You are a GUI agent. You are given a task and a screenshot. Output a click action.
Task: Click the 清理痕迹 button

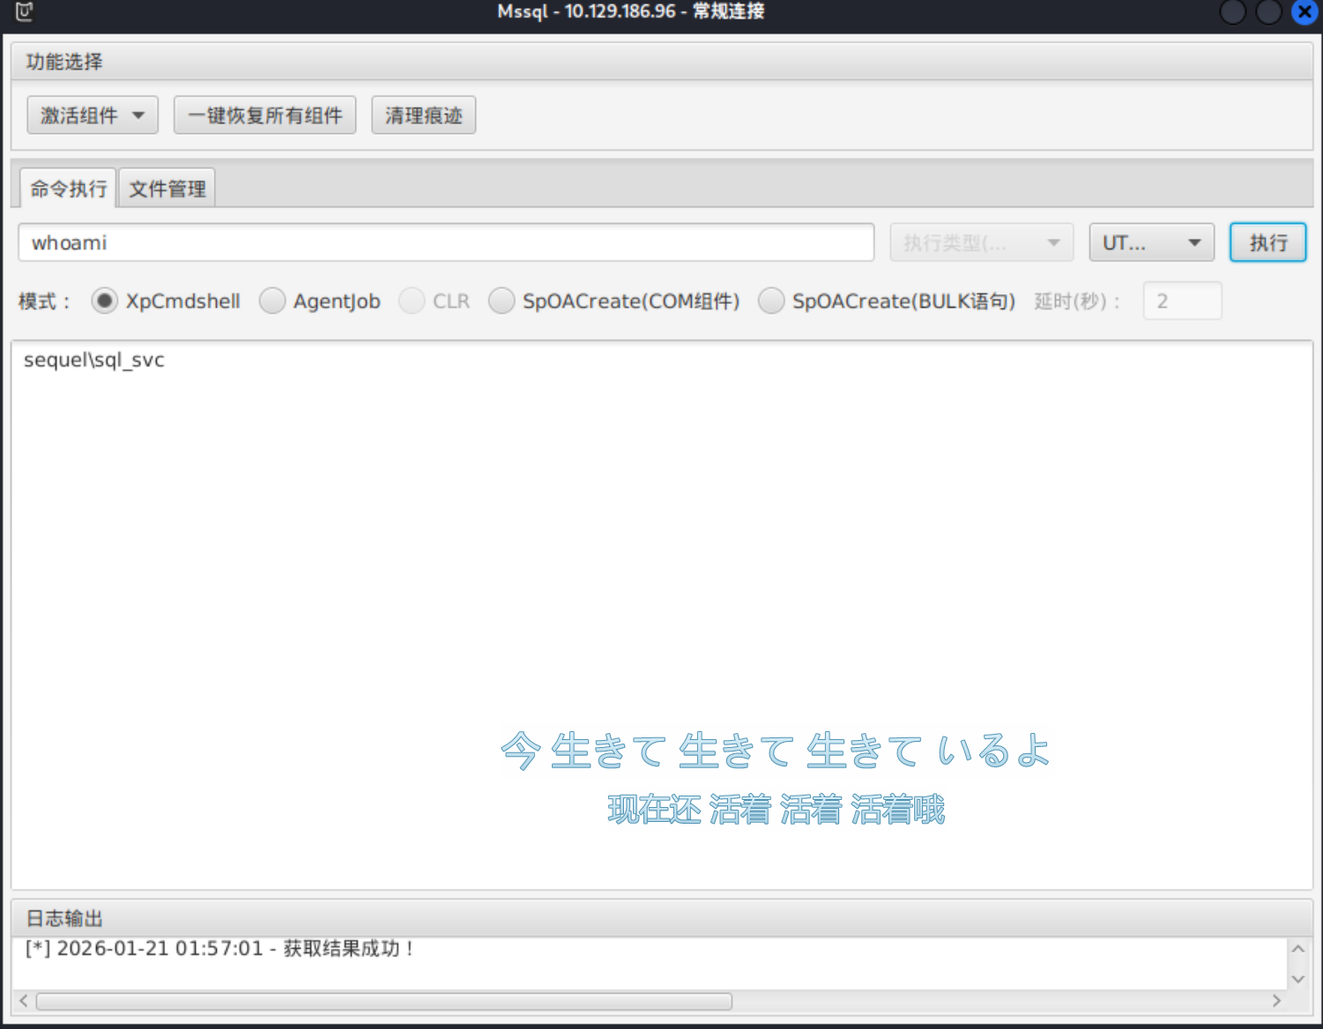(423, 115)
